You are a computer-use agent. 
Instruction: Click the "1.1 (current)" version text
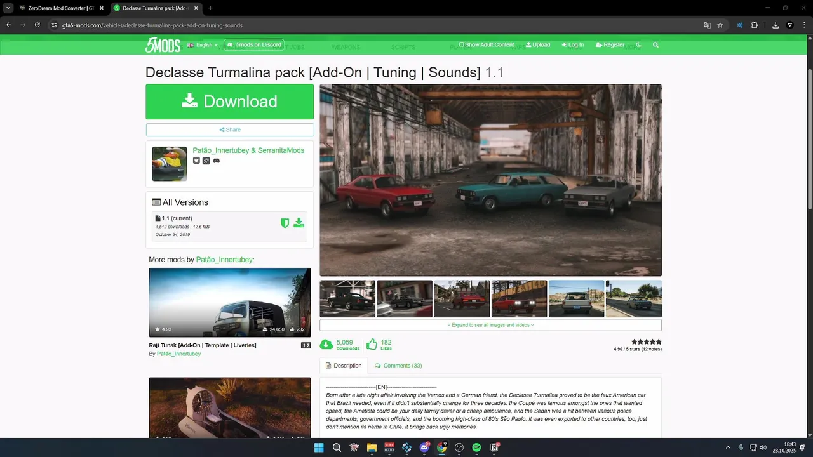click(177, 218)
